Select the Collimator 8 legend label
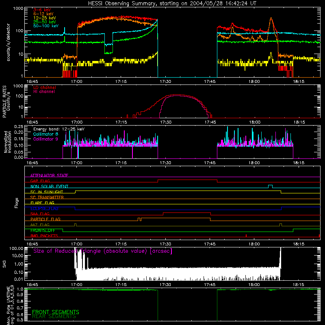This screenshot has width=325, height=325. [45, 134]
